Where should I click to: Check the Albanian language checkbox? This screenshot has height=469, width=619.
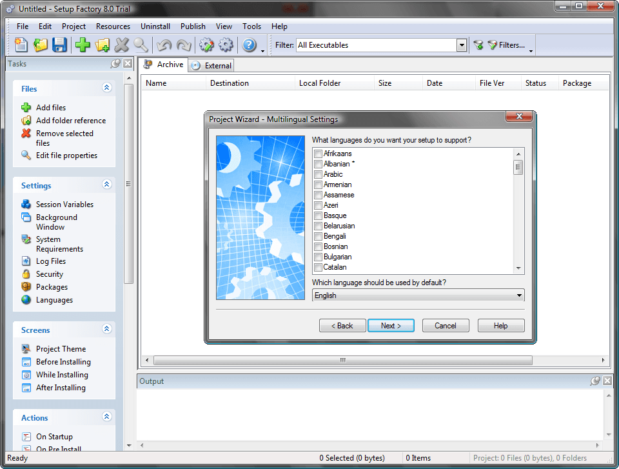click(x=318, y=164)
